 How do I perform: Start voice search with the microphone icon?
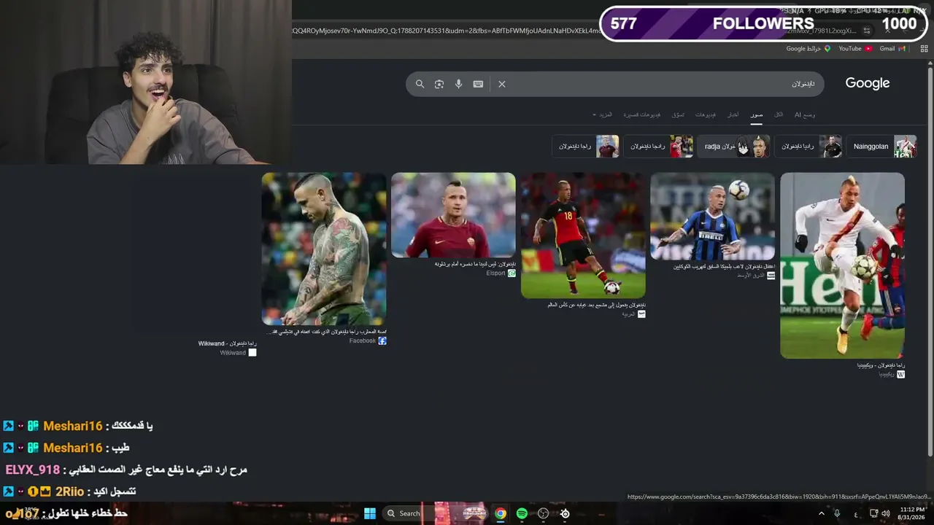(x=458, y=84)
